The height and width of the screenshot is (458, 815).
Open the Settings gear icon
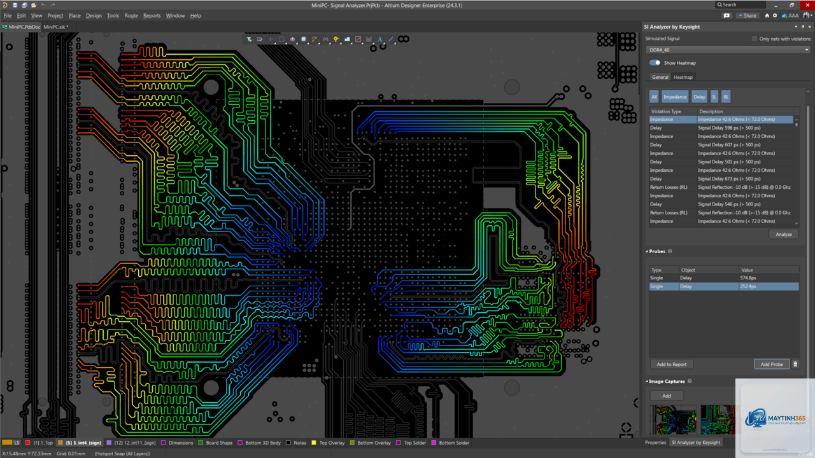point(775,15)
